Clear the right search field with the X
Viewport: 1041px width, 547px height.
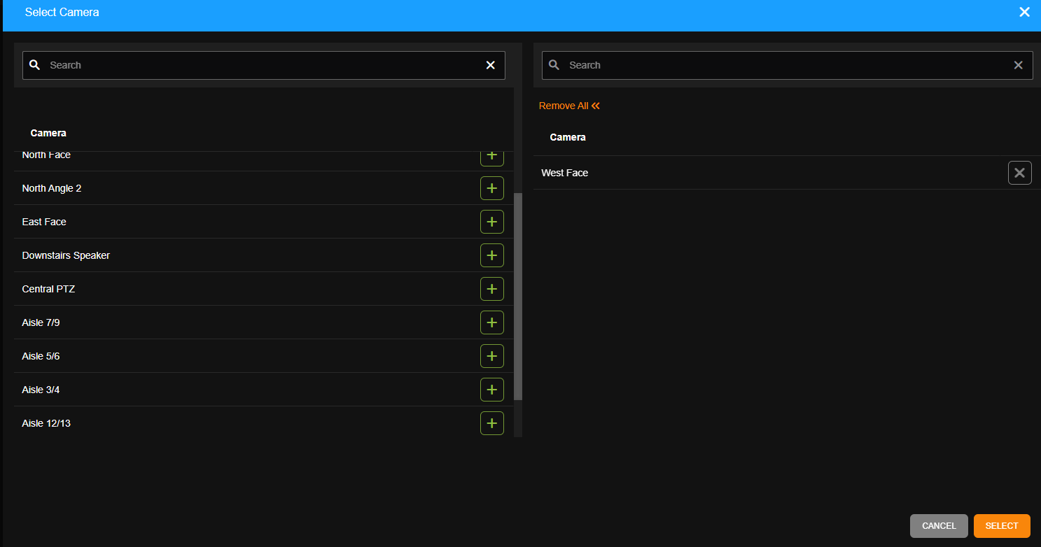point(1018,64)
